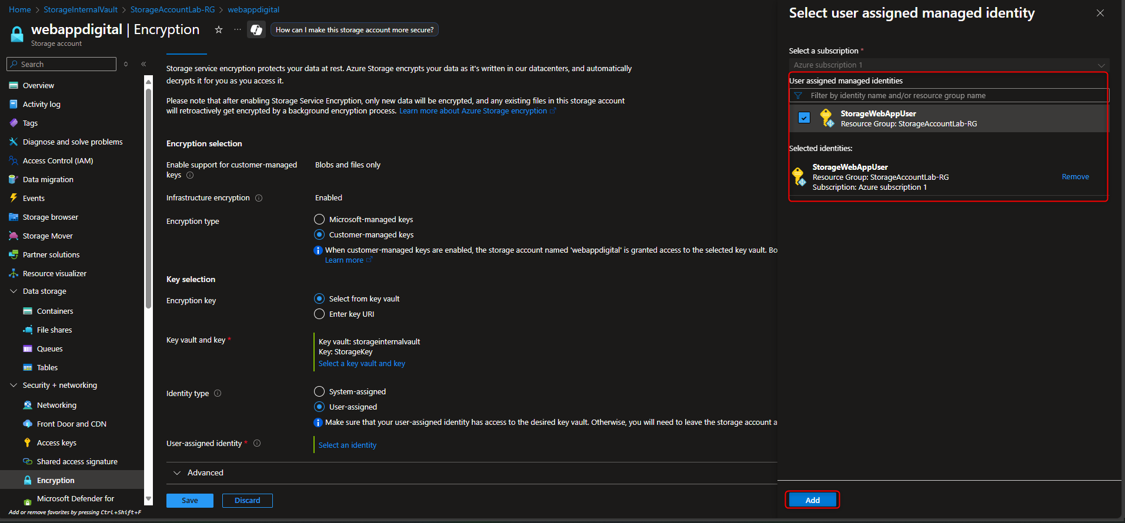Save the encryption settings

pyautogui.click(x=190, y=501)
